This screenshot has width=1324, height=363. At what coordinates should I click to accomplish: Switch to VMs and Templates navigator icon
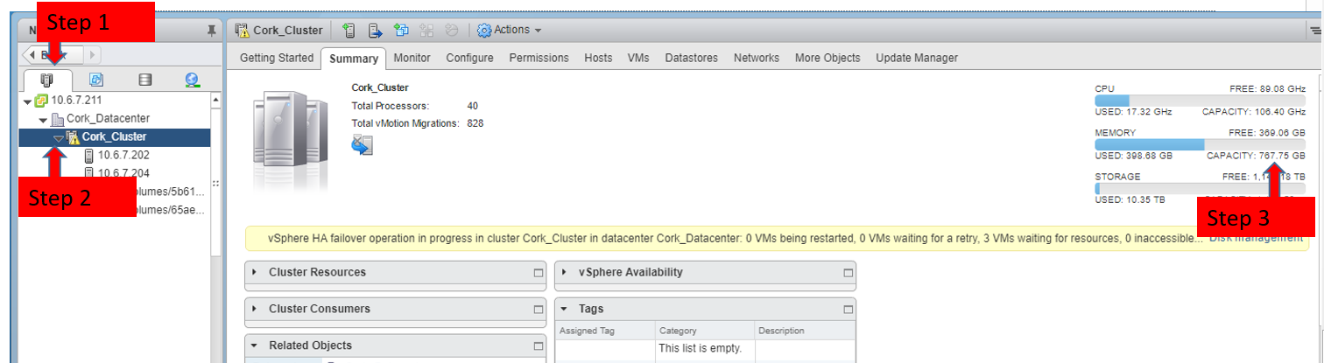(x=96, y=80)
